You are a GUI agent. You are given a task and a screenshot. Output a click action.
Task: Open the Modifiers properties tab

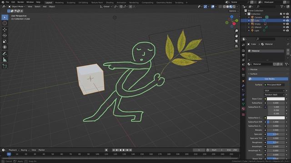pyautogui.click(x=243, y=86)
